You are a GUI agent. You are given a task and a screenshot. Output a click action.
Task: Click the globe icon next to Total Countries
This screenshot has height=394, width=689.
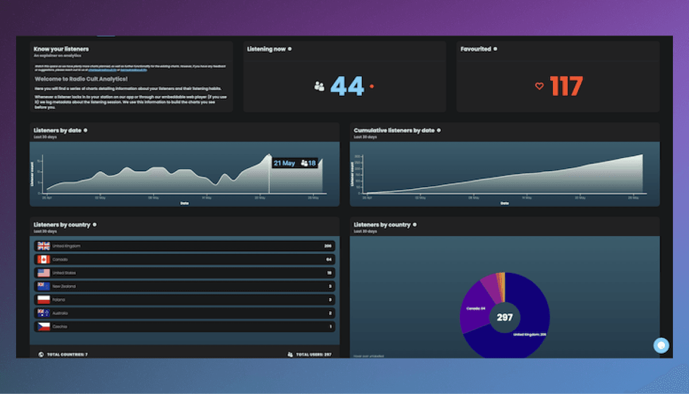click(40, 354)
